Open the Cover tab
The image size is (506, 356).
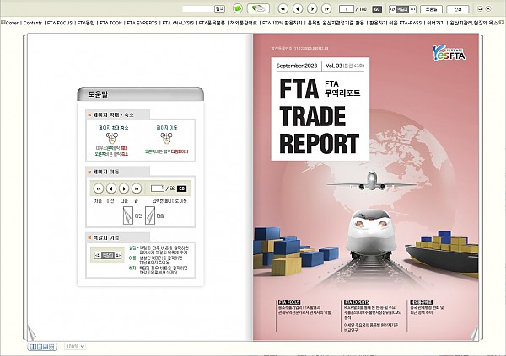tap(12, 23)
